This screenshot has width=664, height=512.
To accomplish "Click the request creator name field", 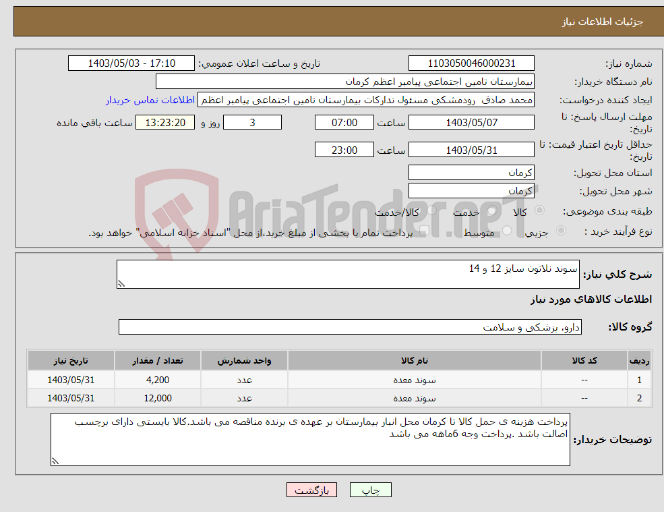I will pyautogui.click(x=366, y=100).
